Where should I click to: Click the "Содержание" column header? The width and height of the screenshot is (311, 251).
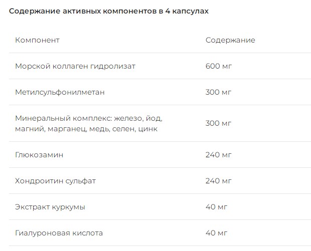click(x=230, y=40)
